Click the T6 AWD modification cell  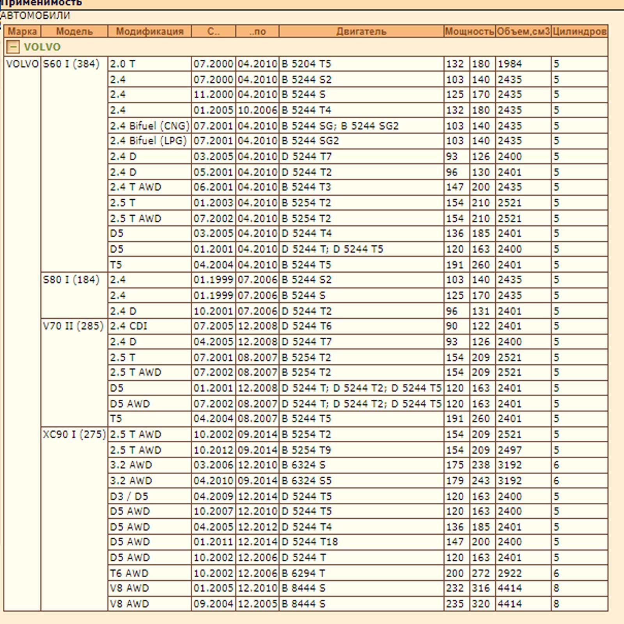point(150,573)
